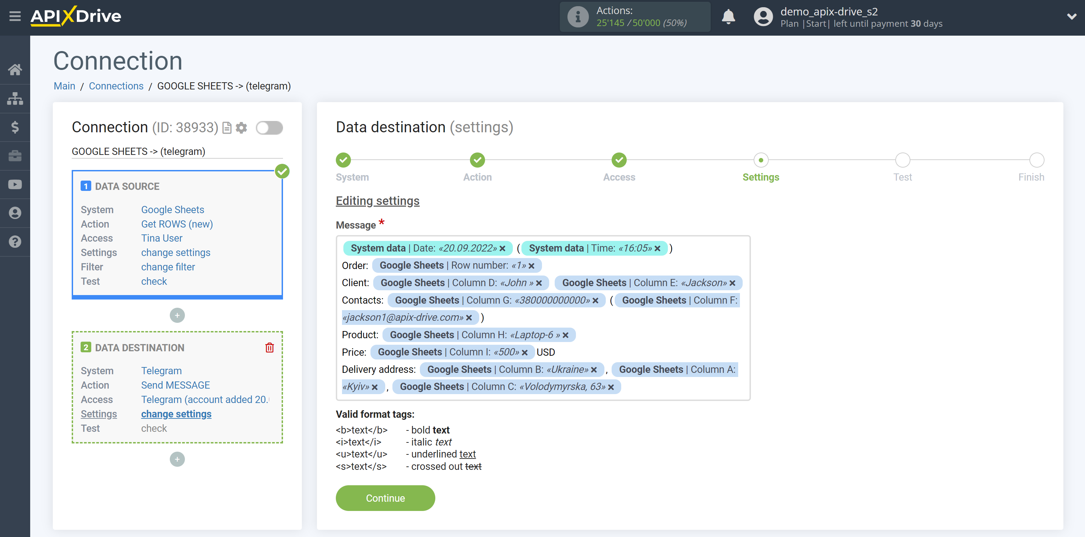Remove the Column H Laptop-6 tag
This screenshot has width=1085, height=537.
tap(565, 335)
